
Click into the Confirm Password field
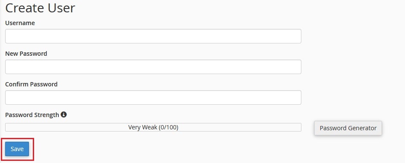coord(153,97)
